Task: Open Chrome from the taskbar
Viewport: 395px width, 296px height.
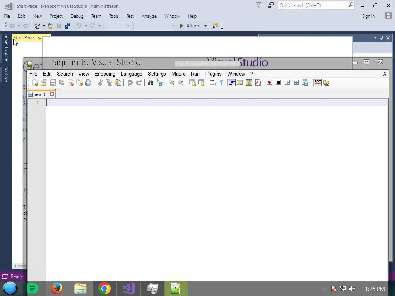Action: pos(105,288)
